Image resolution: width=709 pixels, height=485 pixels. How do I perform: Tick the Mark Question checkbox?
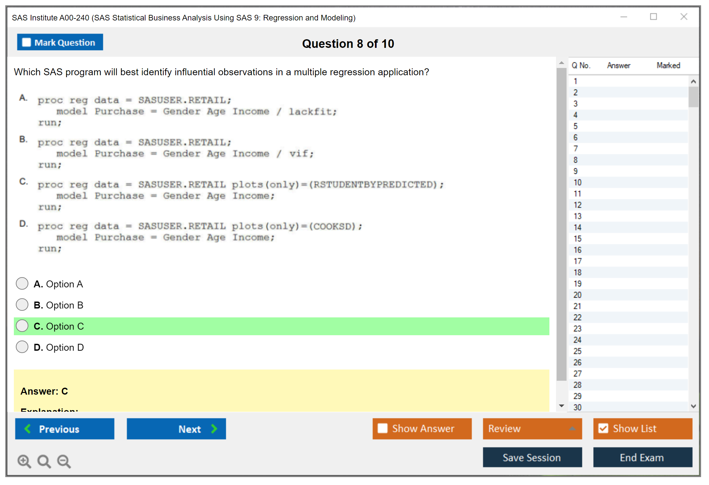coord(26,43)
